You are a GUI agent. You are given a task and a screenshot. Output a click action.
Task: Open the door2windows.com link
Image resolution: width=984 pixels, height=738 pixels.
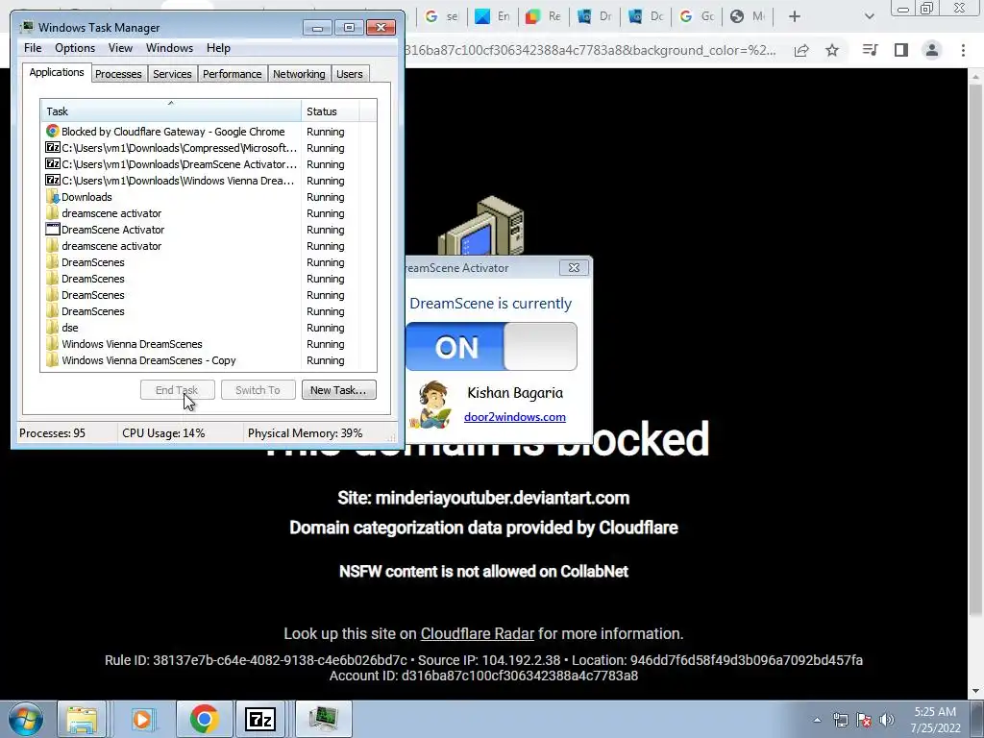pyautogui.click(x=515, y=417)
